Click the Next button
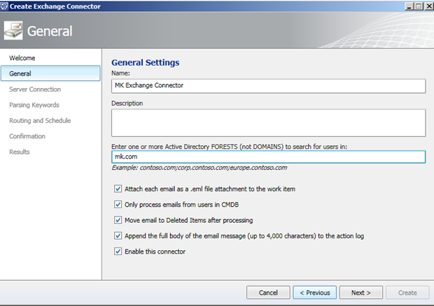 click(x=361, y=293)
